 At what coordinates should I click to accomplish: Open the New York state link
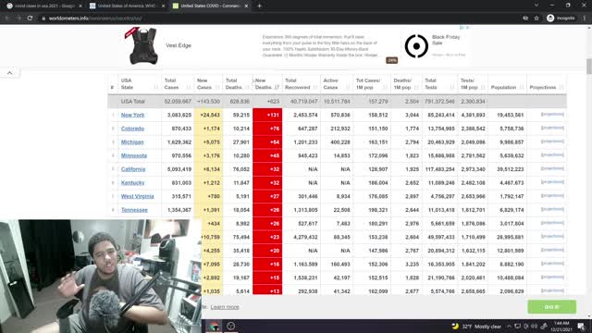tap(132, 115)
